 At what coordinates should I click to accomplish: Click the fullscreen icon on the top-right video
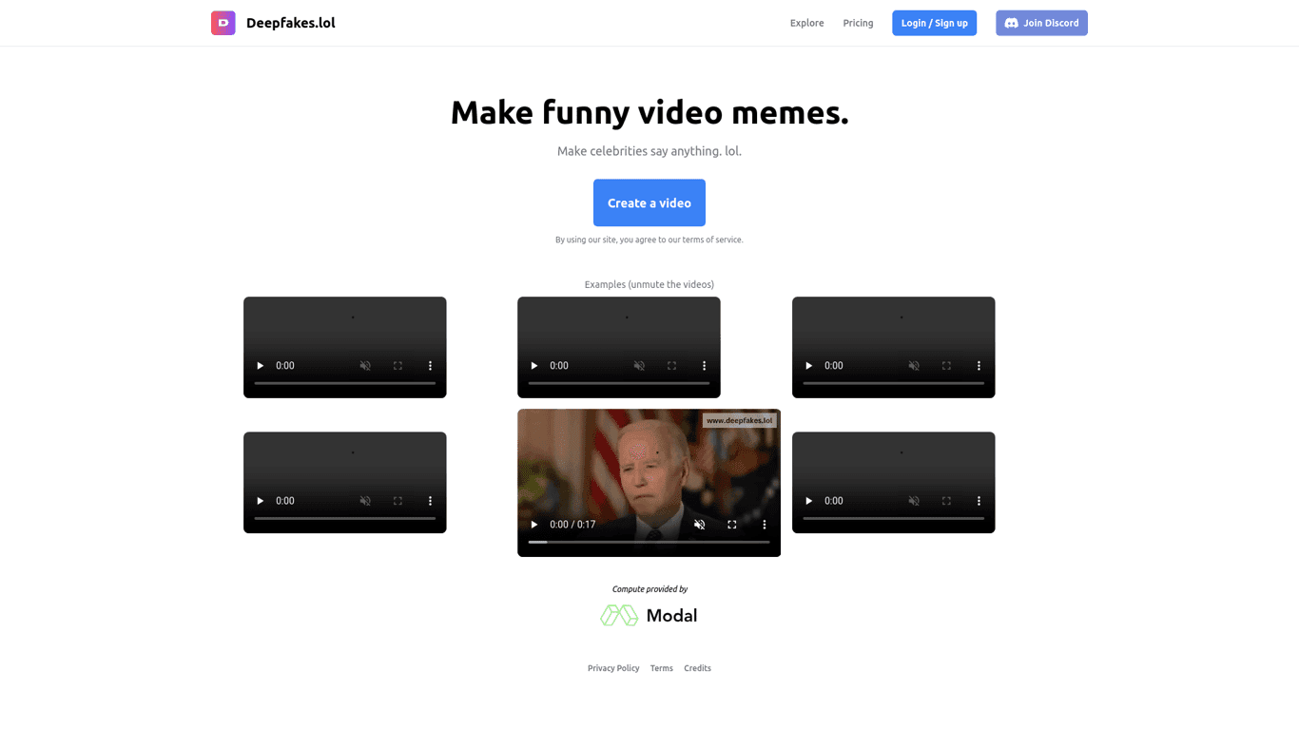[946, 365]
